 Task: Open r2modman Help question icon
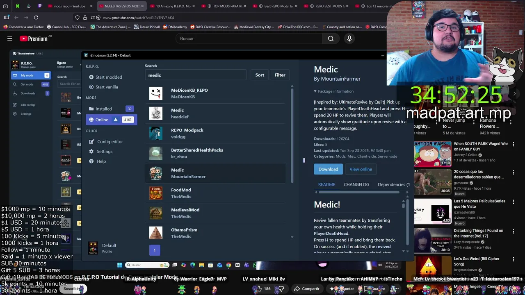tap(91, 161)
